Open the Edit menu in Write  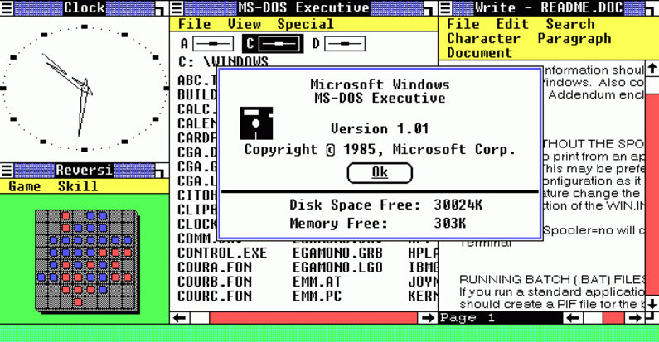click(512, 24)
